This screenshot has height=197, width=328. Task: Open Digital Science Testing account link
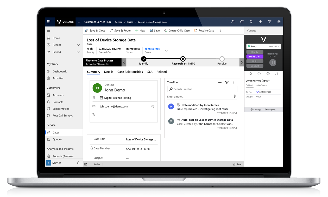tap(118, 98)
